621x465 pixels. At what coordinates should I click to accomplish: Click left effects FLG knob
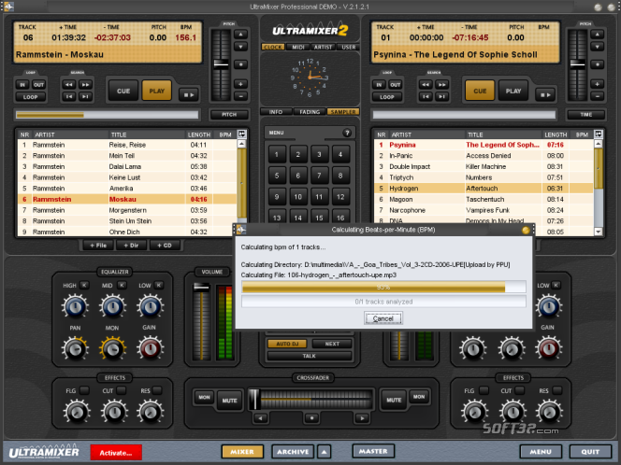[x=77, y=411]
